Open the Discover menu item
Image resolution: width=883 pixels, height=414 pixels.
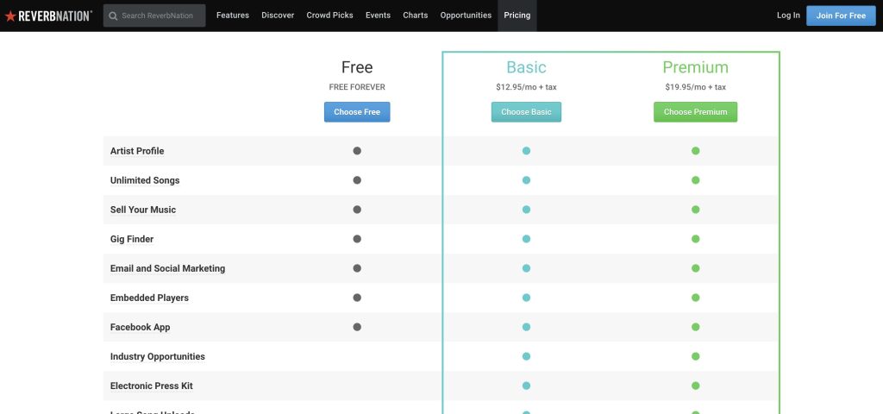point(278,16)
